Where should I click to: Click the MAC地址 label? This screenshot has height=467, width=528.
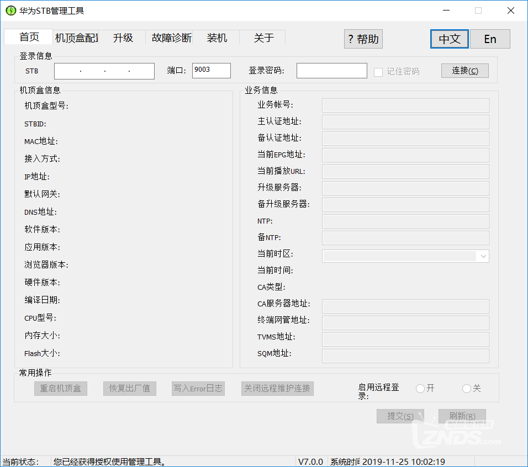click(41, 141)
